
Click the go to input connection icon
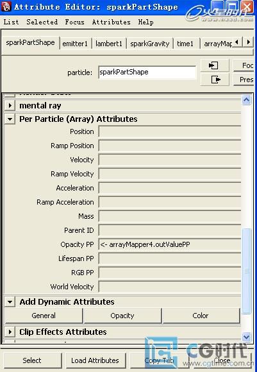click(215, 65)
